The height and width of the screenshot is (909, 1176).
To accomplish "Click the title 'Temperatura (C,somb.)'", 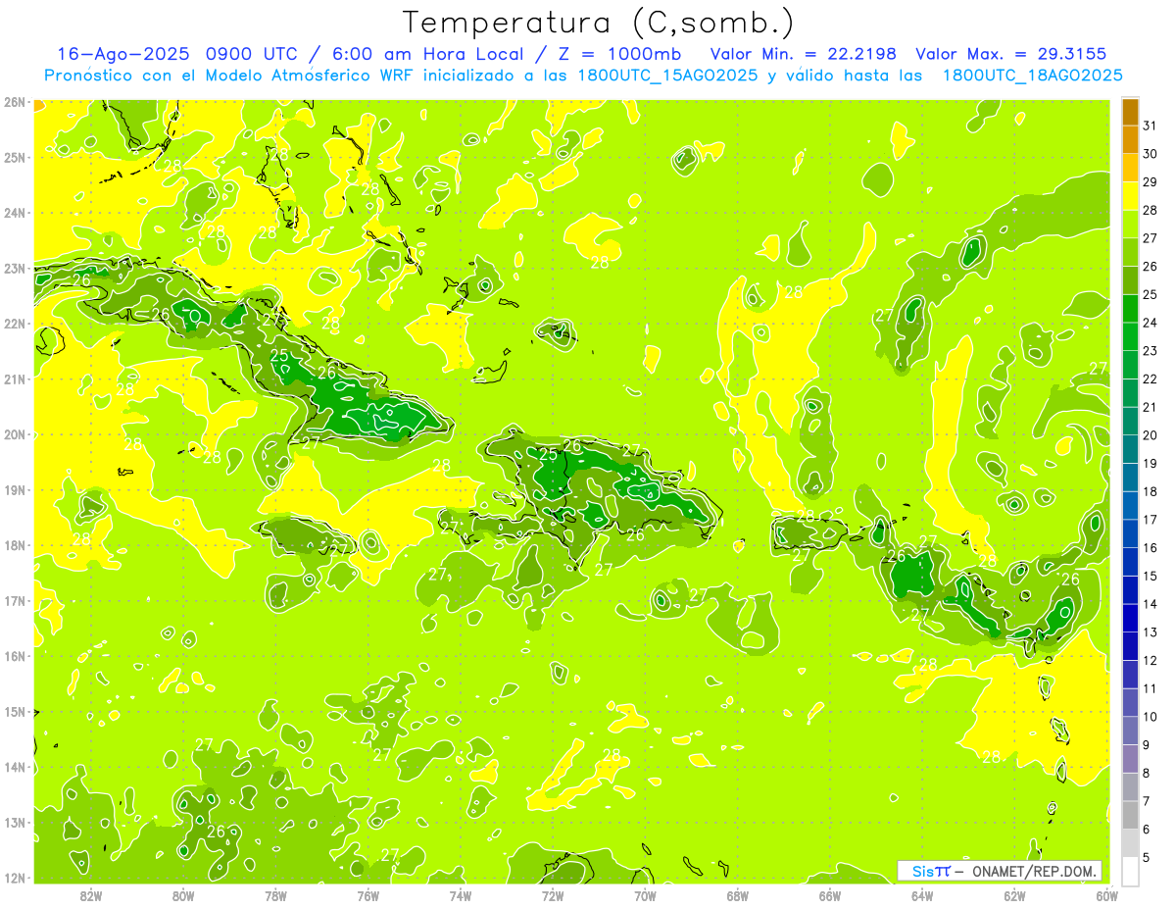I will [598, 23].
